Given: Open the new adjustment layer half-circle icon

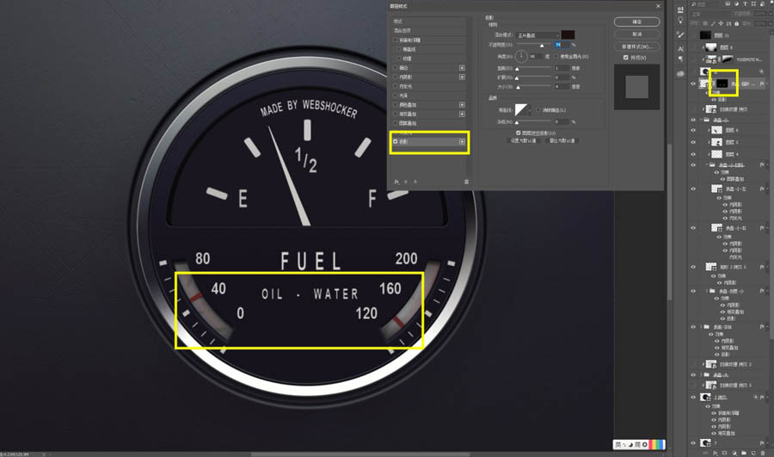Looking at the screenshot, I should coord(734,453).
